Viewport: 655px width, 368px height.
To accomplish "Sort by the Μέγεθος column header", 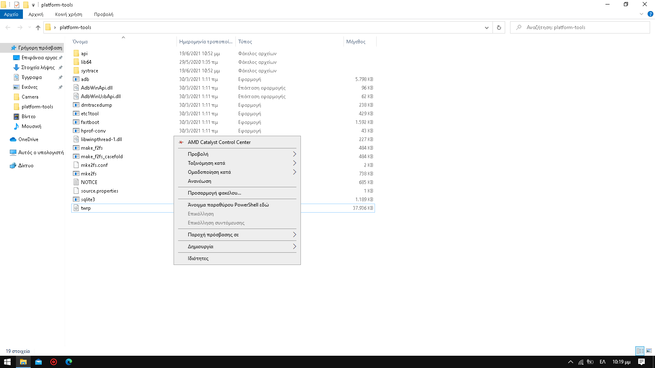I will click(356, 42).
